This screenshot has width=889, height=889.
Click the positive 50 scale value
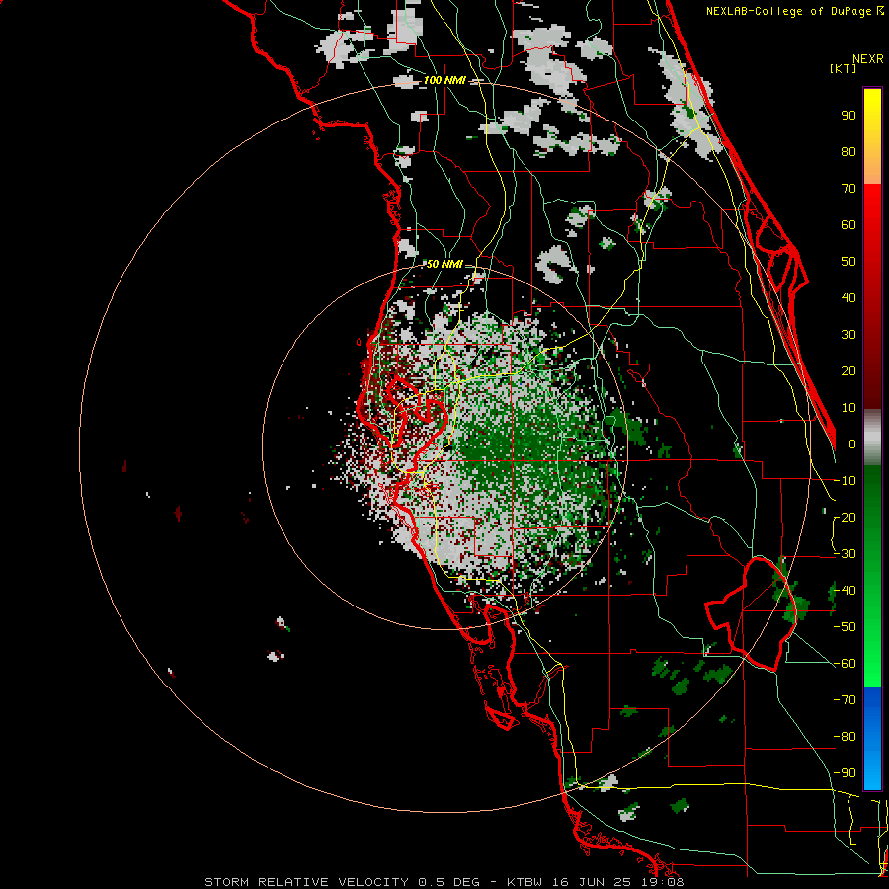point(849,262)
